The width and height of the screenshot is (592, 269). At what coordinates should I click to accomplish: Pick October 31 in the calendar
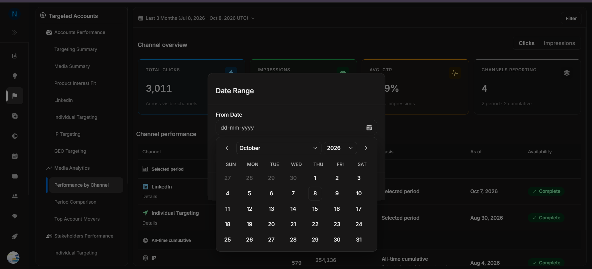(359, 240)
